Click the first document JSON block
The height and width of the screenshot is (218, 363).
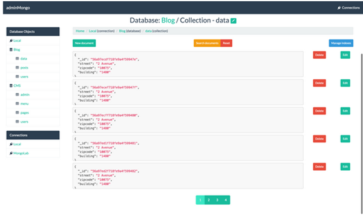click(x=188, y=64)
